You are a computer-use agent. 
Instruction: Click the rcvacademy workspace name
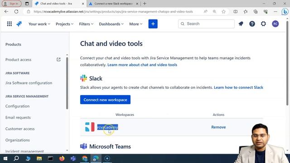pos(107,127)
